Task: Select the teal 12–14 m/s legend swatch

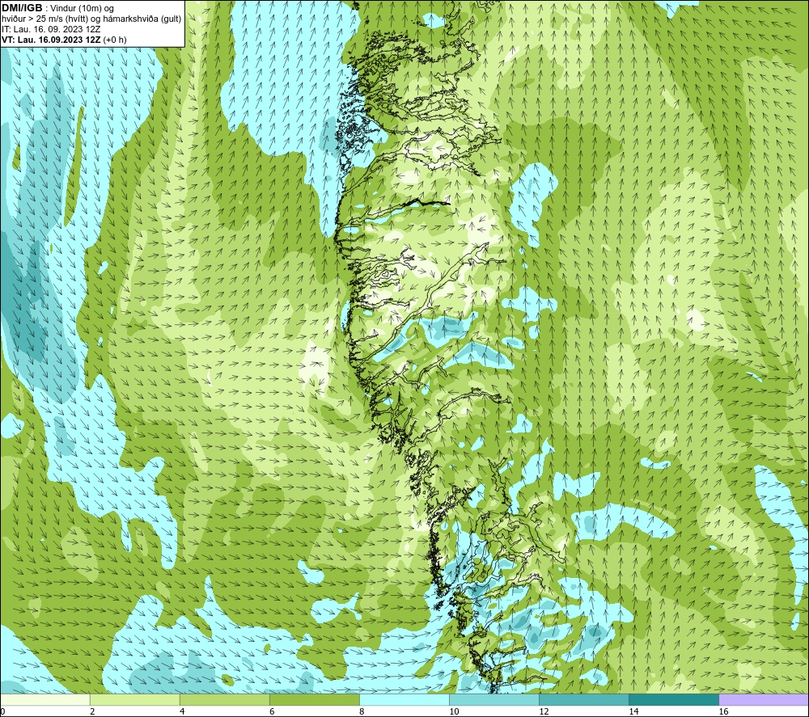Action: [x=584, y=699]
